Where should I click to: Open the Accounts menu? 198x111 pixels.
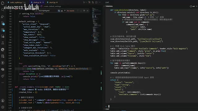click(x=2, y=101)
